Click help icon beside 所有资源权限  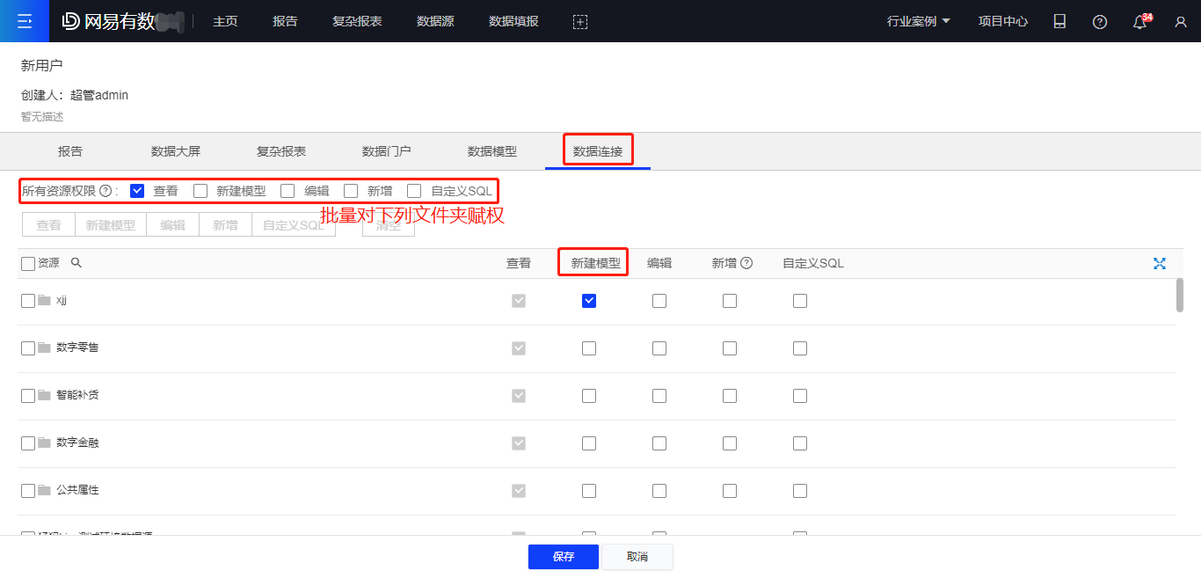pyautogui.click(x=106, y=191)
